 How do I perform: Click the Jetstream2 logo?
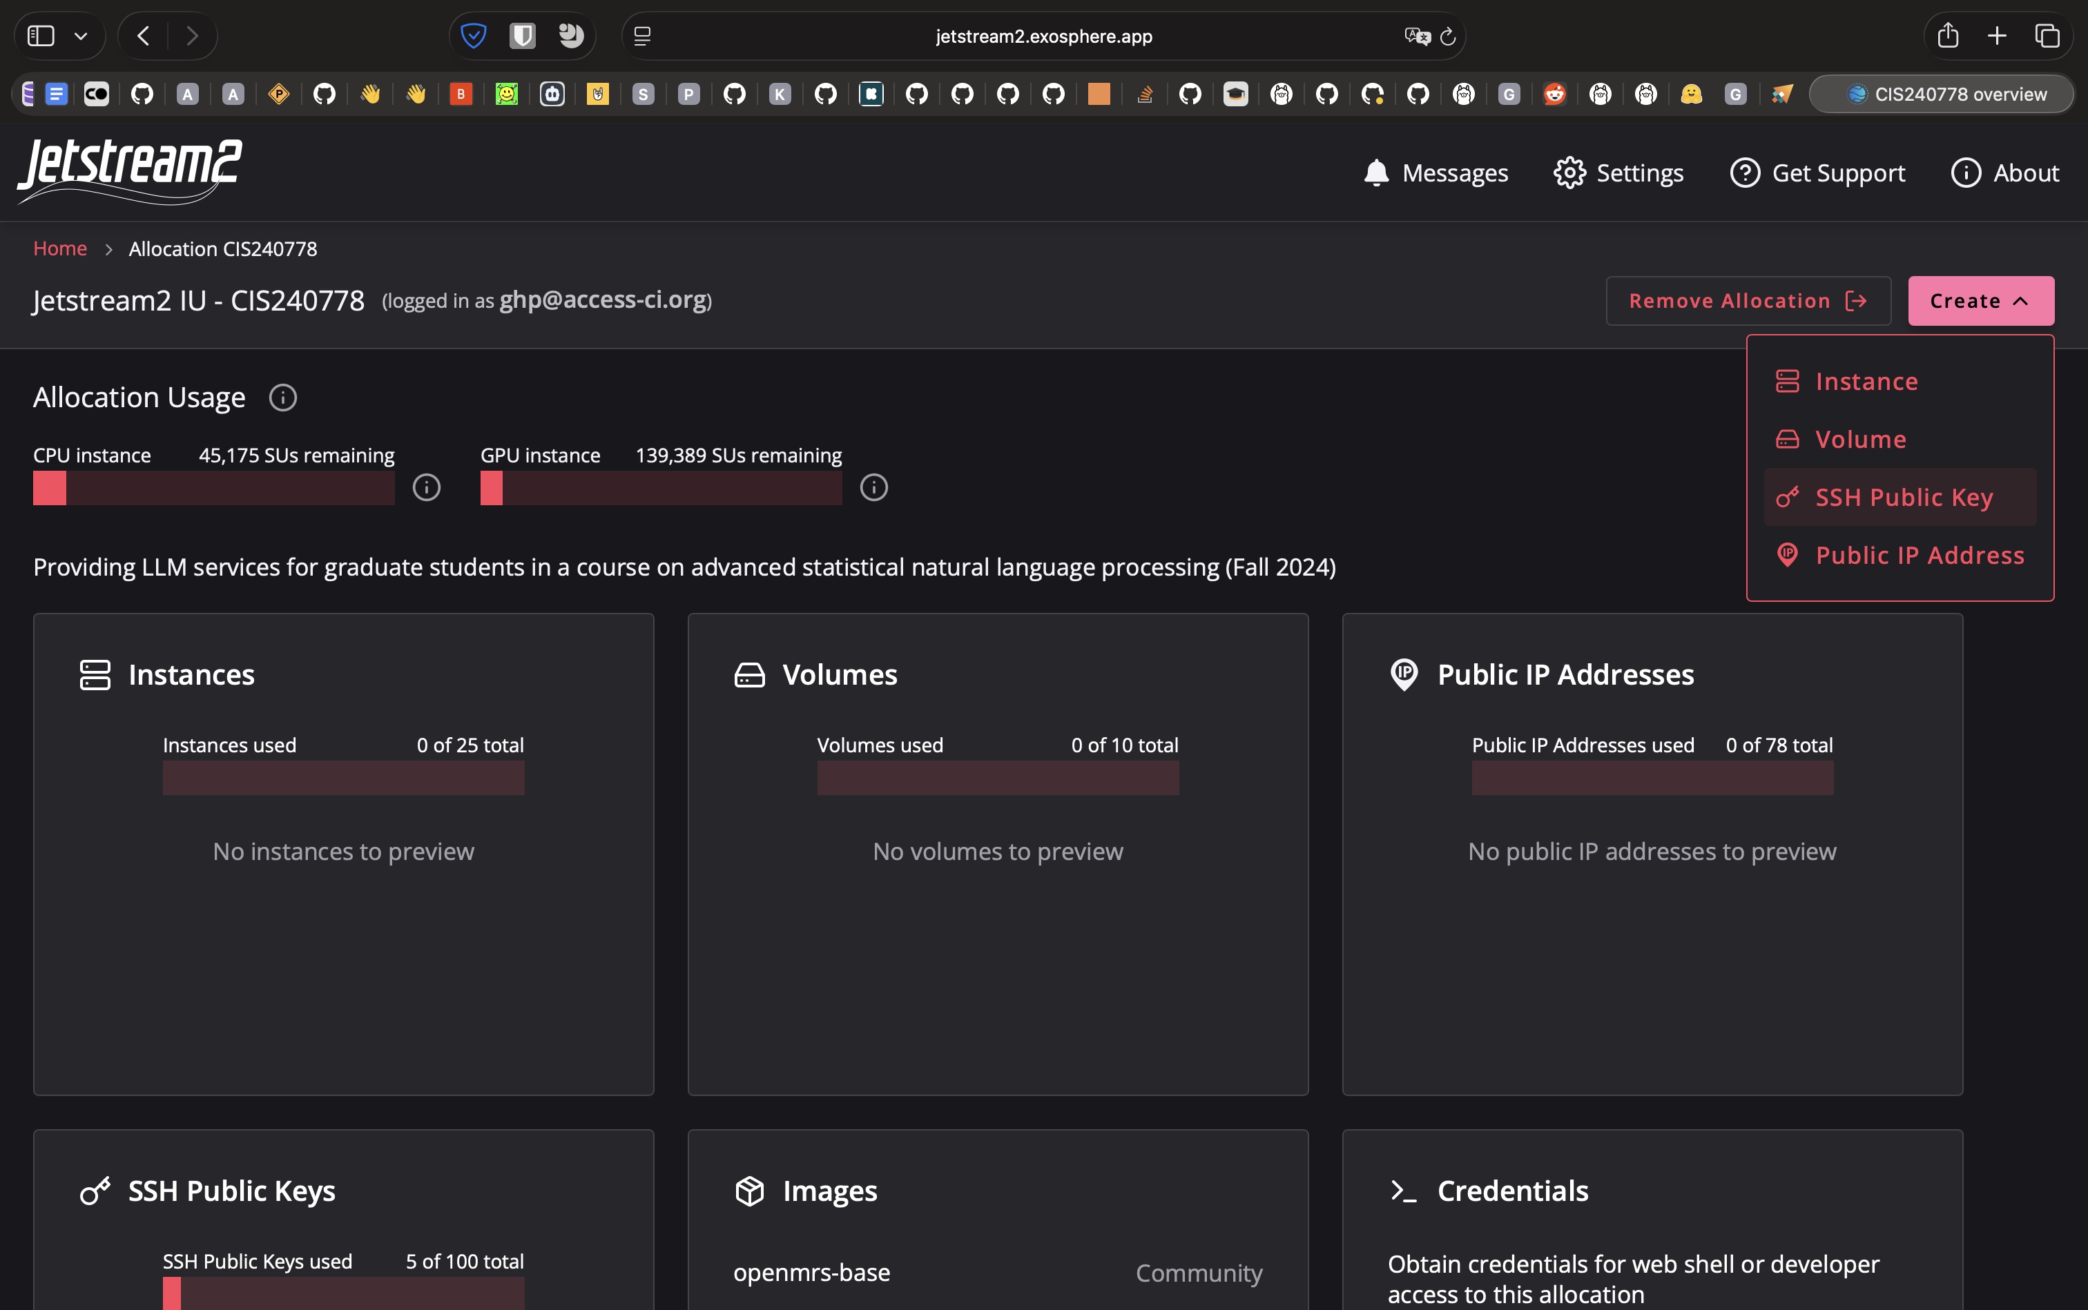(x=130, y=172)
